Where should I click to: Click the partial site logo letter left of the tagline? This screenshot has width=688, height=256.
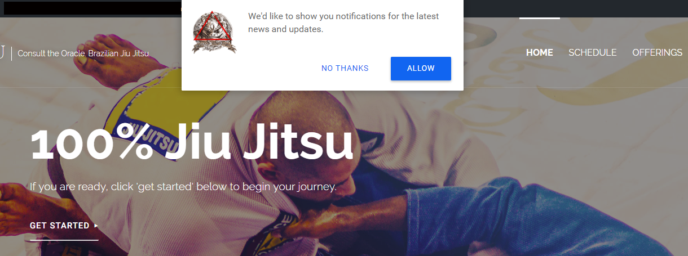click(2, 52)
